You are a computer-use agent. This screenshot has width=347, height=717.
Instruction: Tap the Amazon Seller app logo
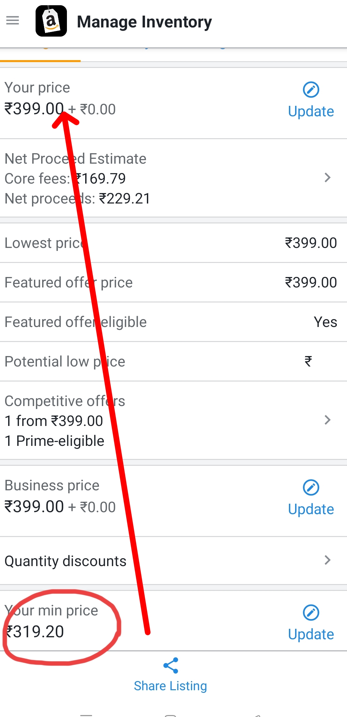(x=51, y=21)
